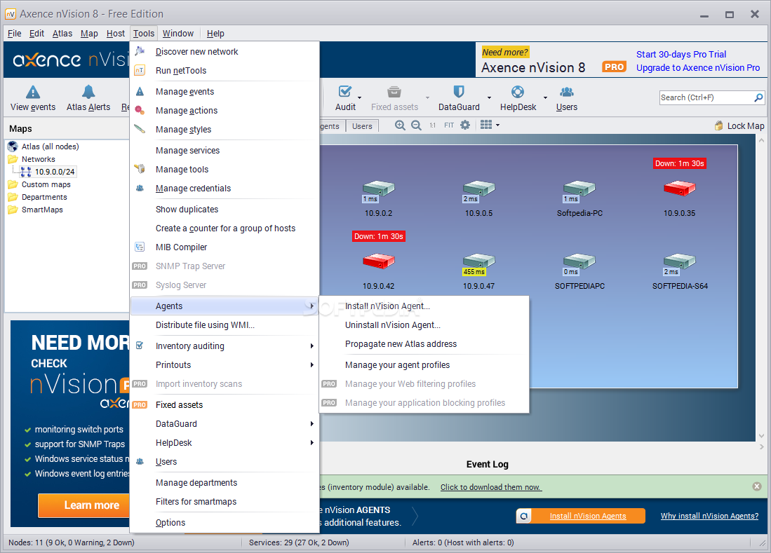Image resolution: width=771 pixels, height=553 pixels.
Task: Click the search magnifier icon
Action: tap(758, 97)
